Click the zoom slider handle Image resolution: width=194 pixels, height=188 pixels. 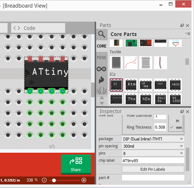(x=54, y=180)
